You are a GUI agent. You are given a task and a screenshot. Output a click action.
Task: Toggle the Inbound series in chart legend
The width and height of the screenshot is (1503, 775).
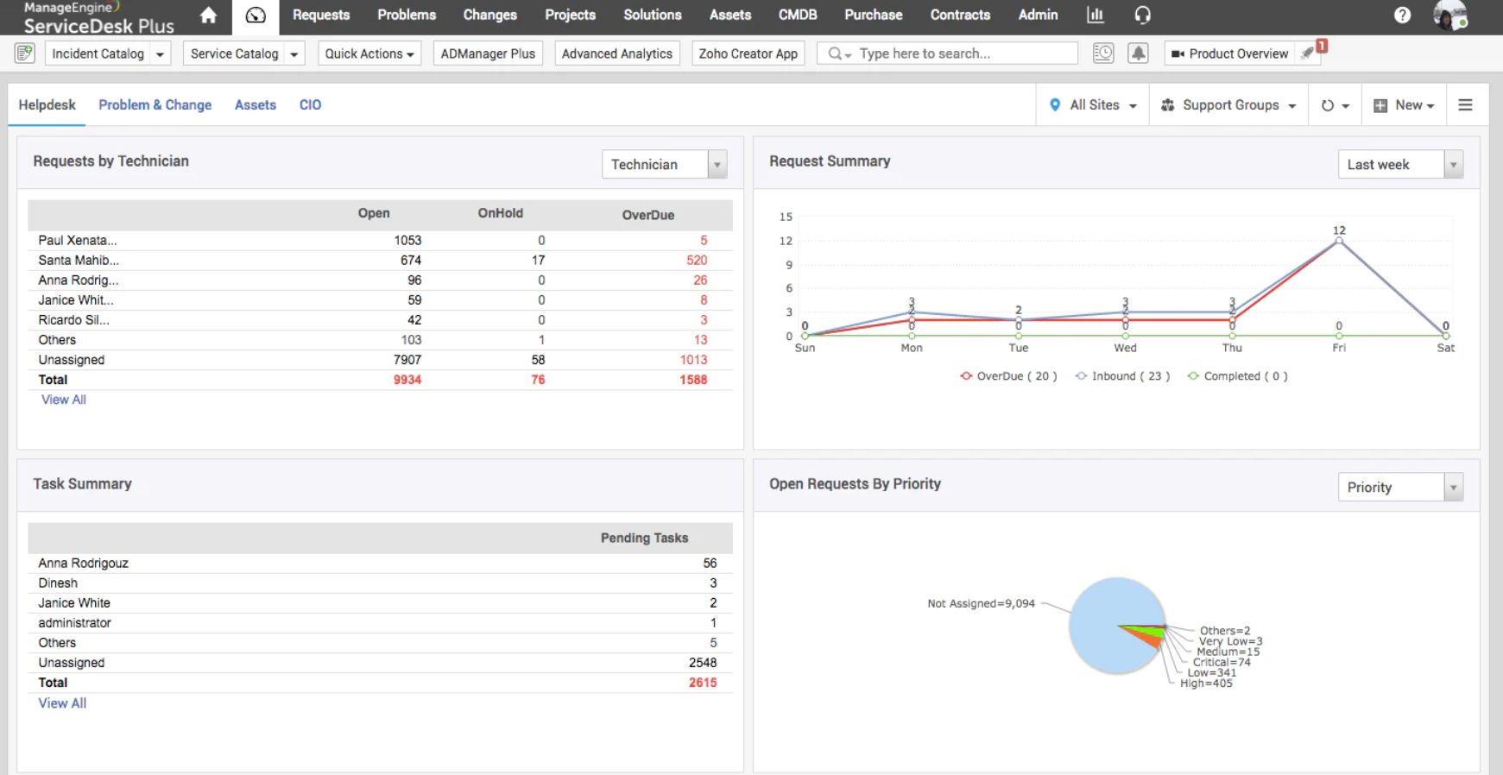pos(1122,376)
